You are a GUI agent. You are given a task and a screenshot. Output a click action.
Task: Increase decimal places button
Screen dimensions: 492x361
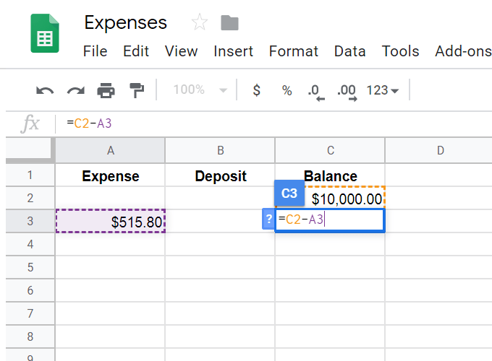(x=347, y=92)
